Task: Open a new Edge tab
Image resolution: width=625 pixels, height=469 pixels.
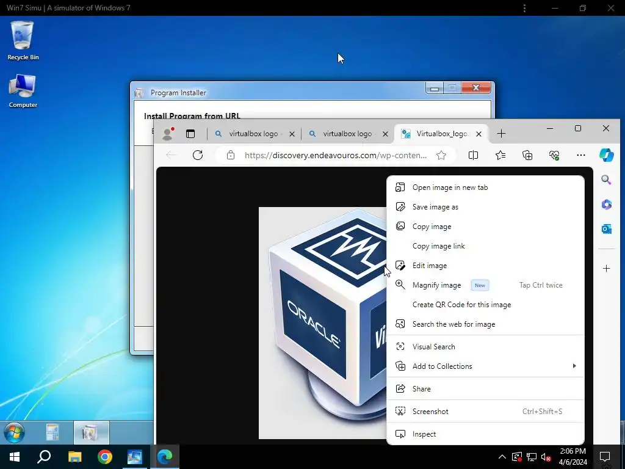Action: (502, 134)
